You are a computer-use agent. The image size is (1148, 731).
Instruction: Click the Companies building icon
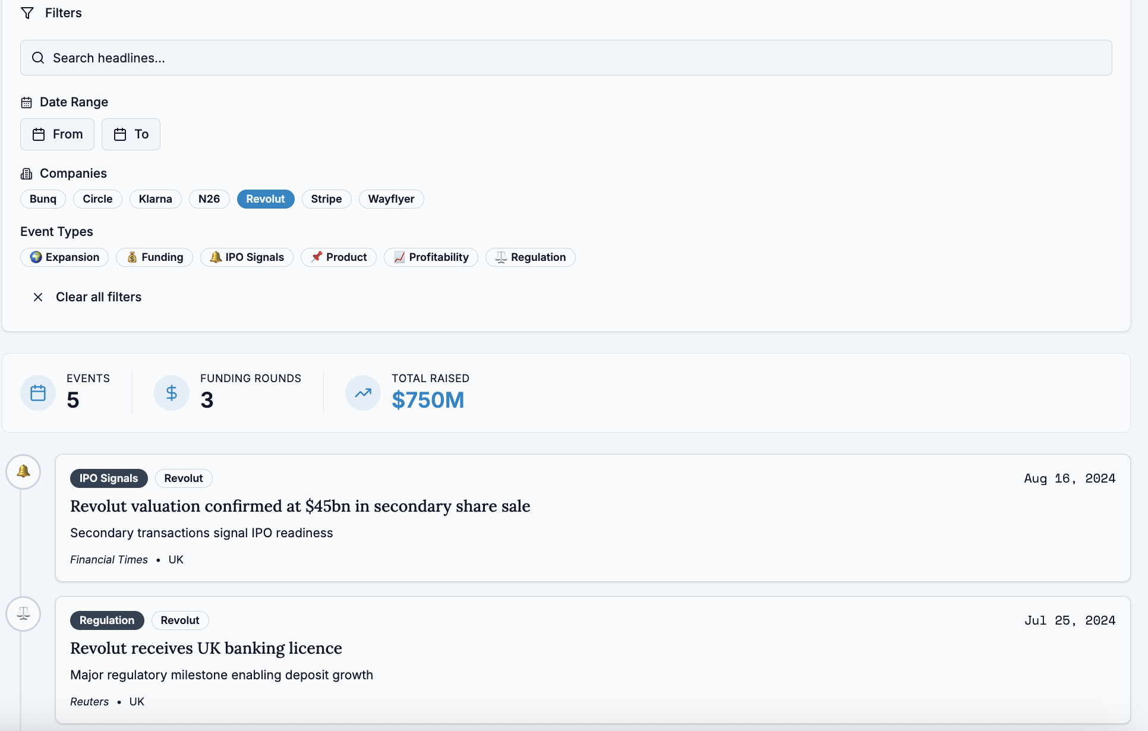point(26,174)
